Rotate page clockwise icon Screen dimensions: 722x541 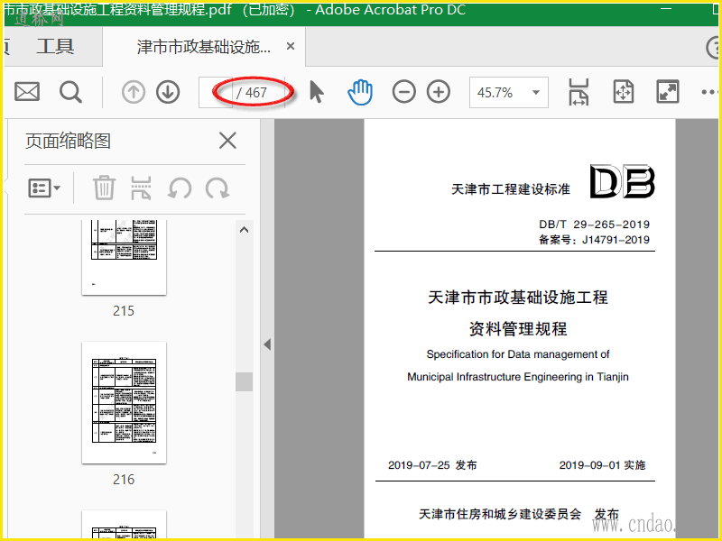(218, 188)
